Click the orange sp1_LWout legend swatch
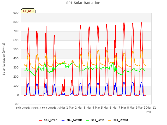This screenshot has width=167, height=125. click(x=110, y=120)
